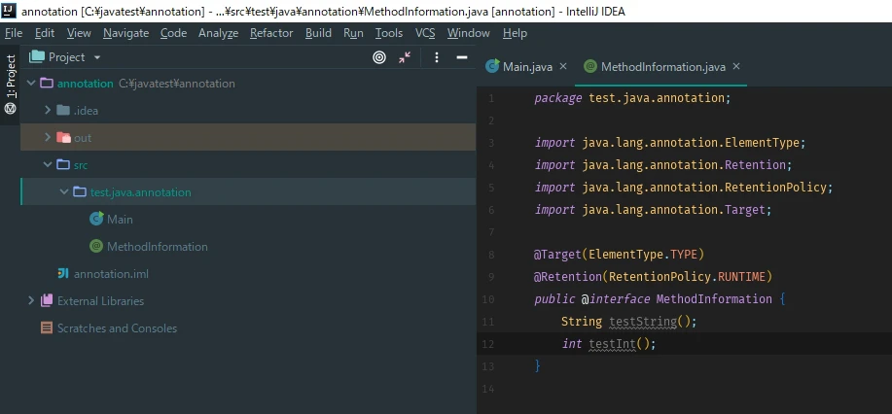Click the Collapse All arrows icon
Image resolution: width=892 pixels, height=414 pixels.
coord(405,57)
